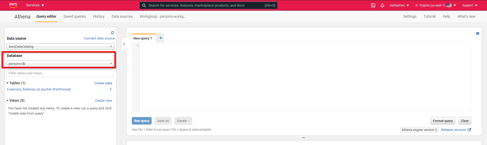Open the N. Virginia region selector
This screenshot has width=487, height=145.
(435, 5)
